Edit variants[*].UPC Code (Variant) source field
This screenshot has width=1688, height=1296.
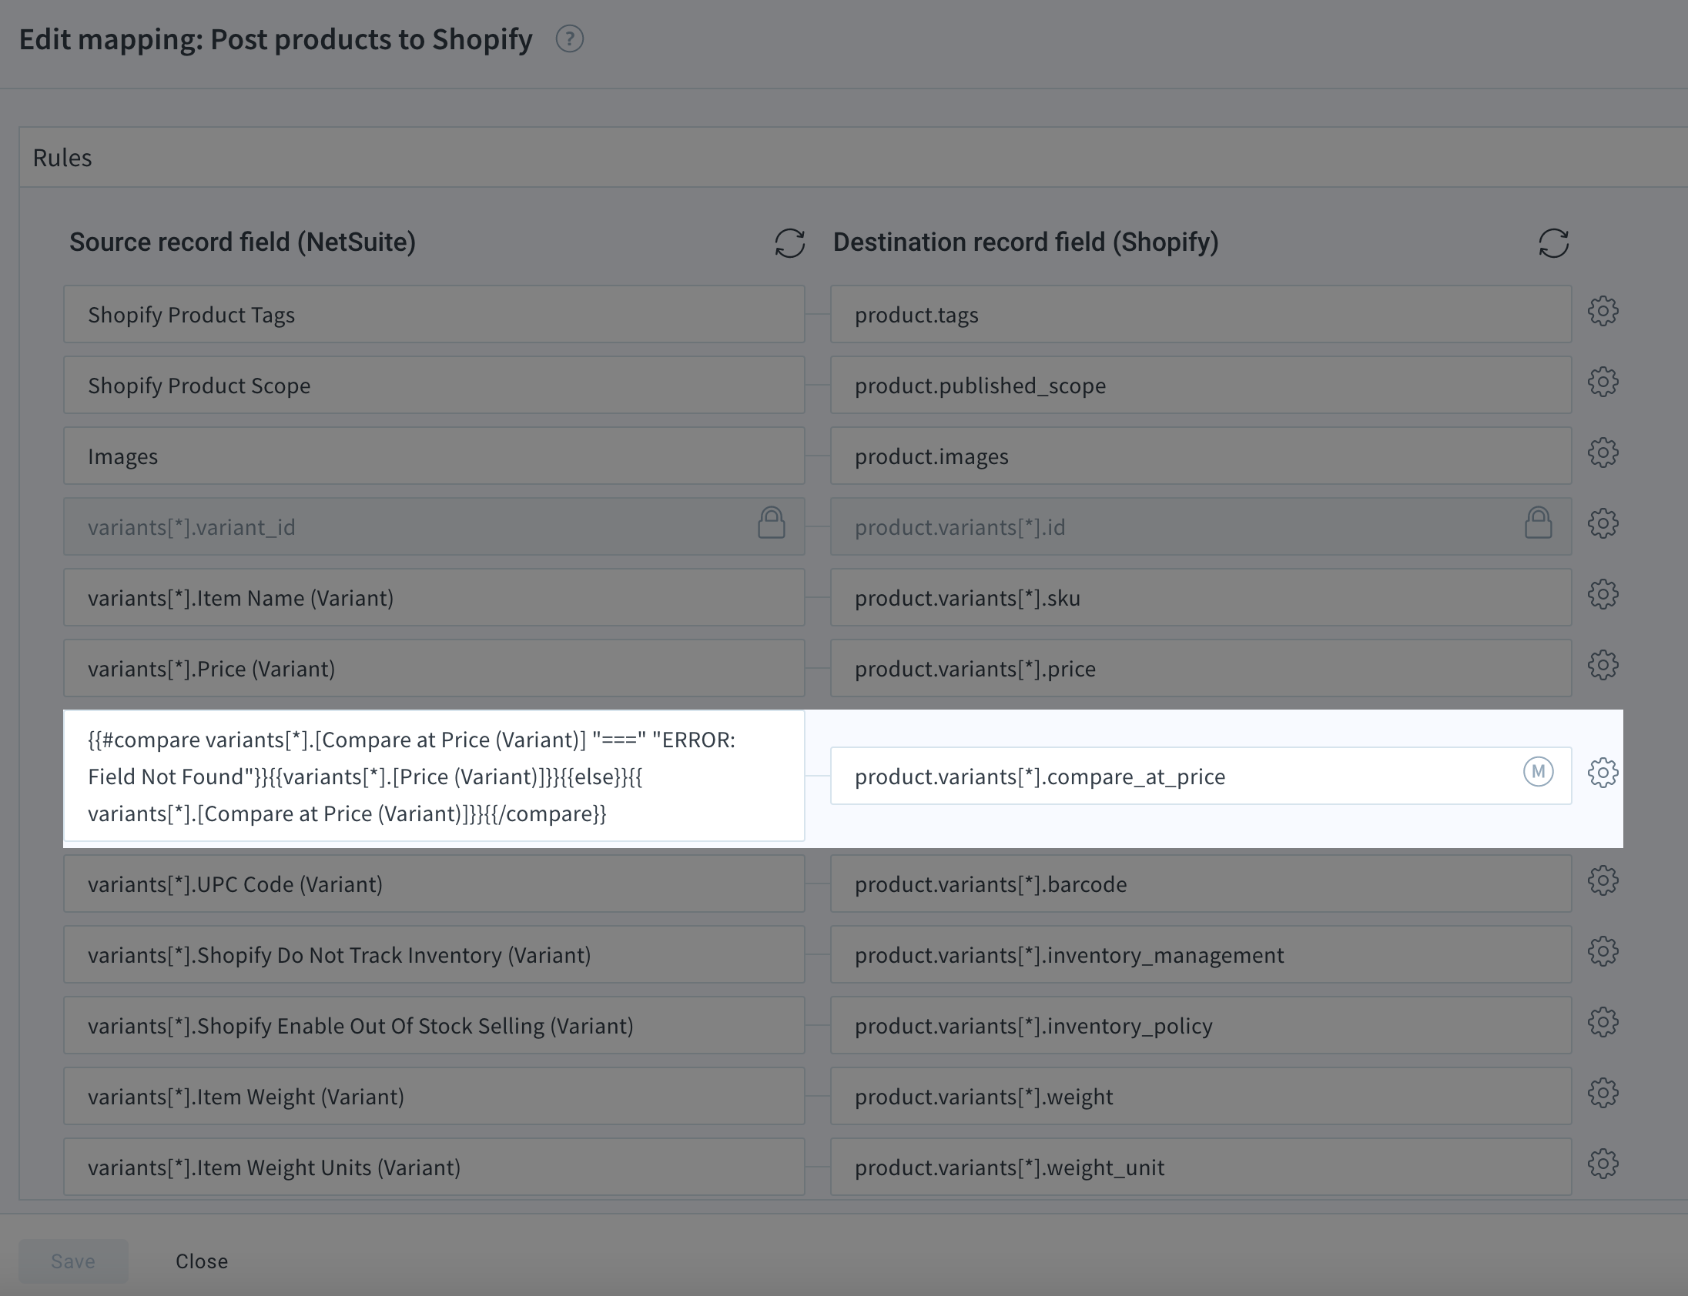point(434,884)
